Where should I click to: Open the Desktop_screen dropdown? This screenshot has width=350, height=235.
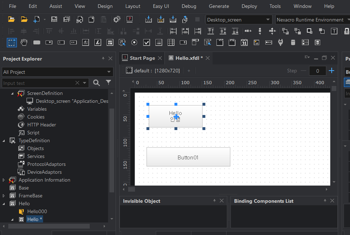(x=239, y=20)
